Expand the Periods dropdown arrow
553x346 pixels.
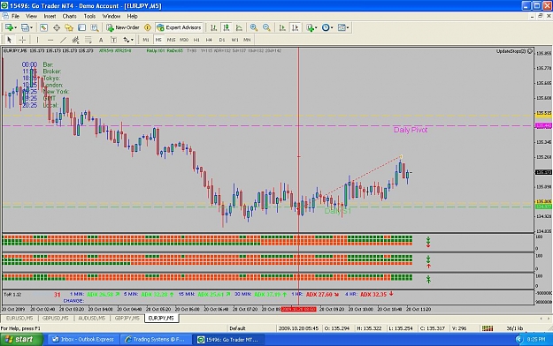(332, 27)
